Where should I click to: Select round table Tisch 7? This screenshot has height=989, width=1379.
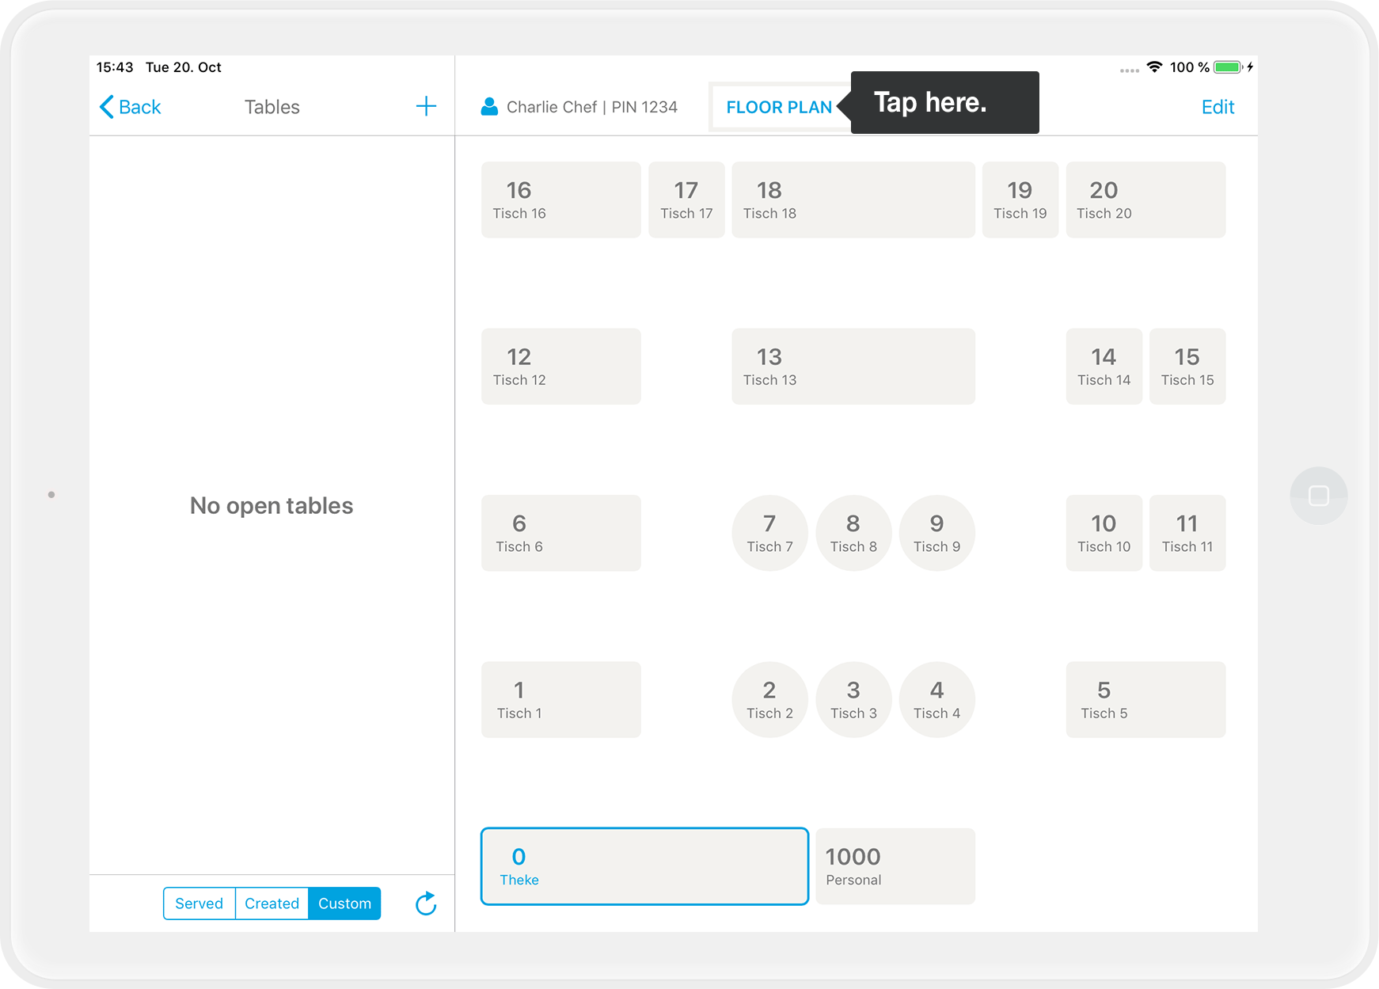pos(769,533)
